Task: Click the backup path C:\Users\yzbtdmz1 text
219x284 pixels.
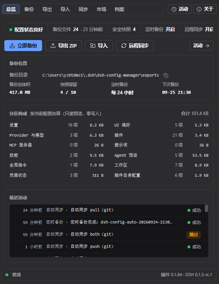Action: (x=101, y=75)
